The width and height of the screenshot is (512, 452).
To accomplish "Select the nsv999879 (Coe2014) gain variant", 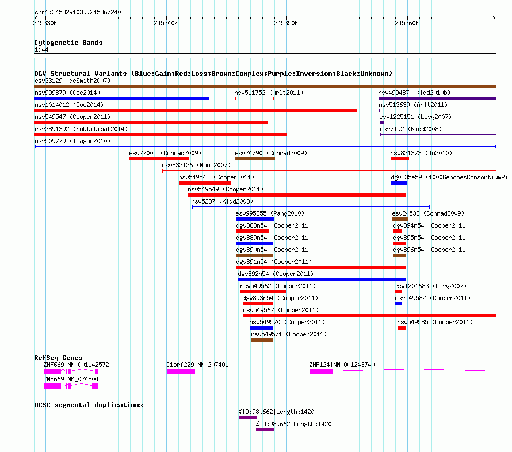I will 121,98.
